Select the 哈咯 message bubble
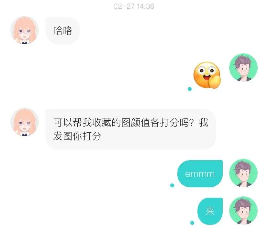The width and height of the screenshot is (268, 231). (63, 31)
